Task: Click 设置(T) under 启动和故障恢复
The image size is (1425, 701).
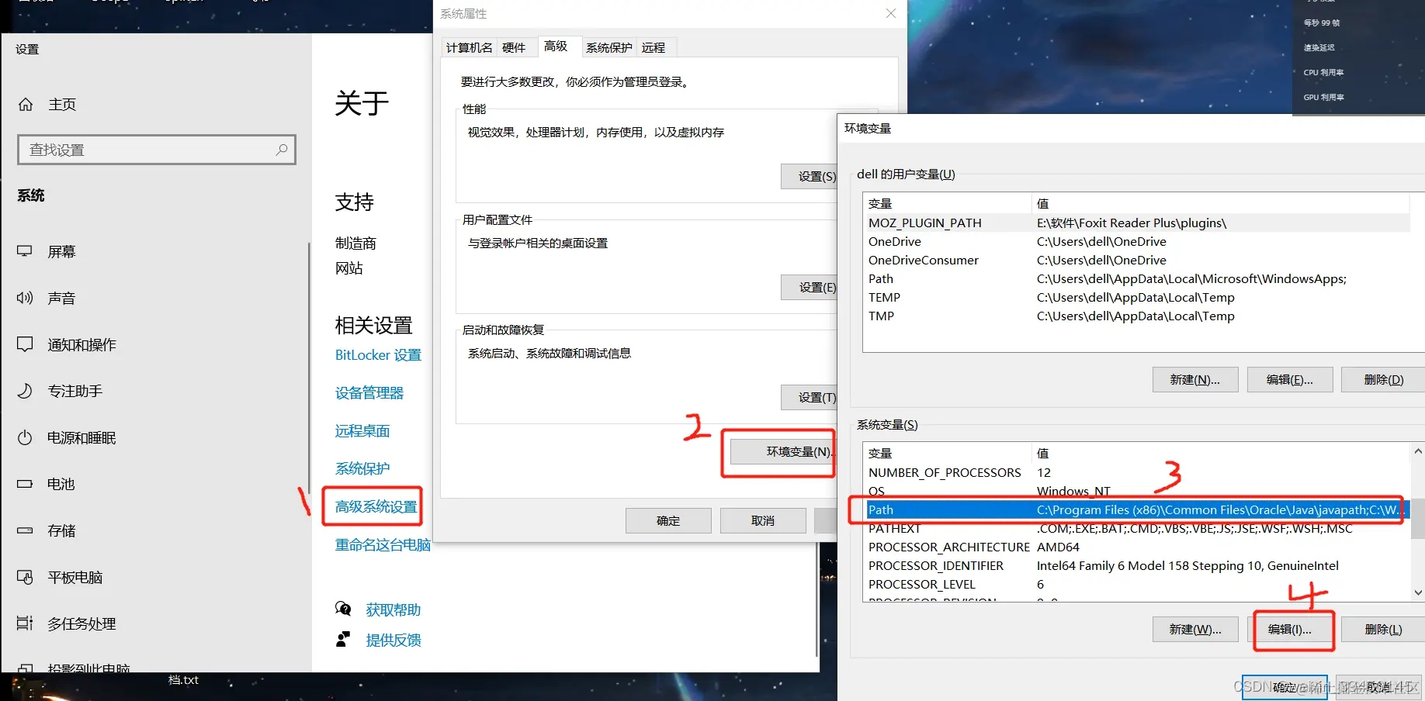Action: point(809,397)
